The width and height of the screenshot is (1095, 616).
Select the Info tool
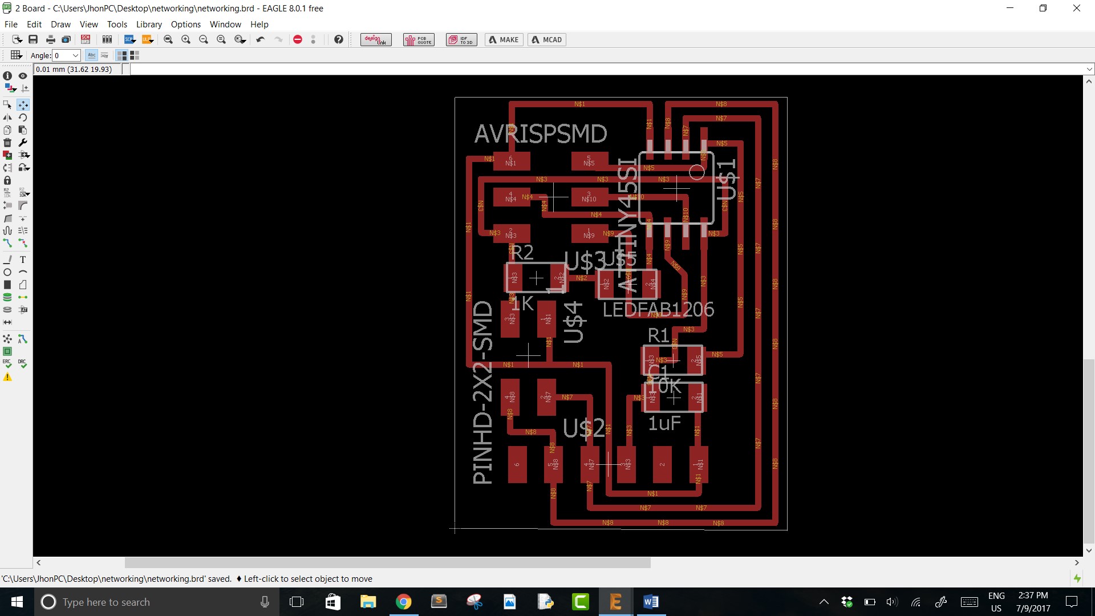click(x=7, y=76)
